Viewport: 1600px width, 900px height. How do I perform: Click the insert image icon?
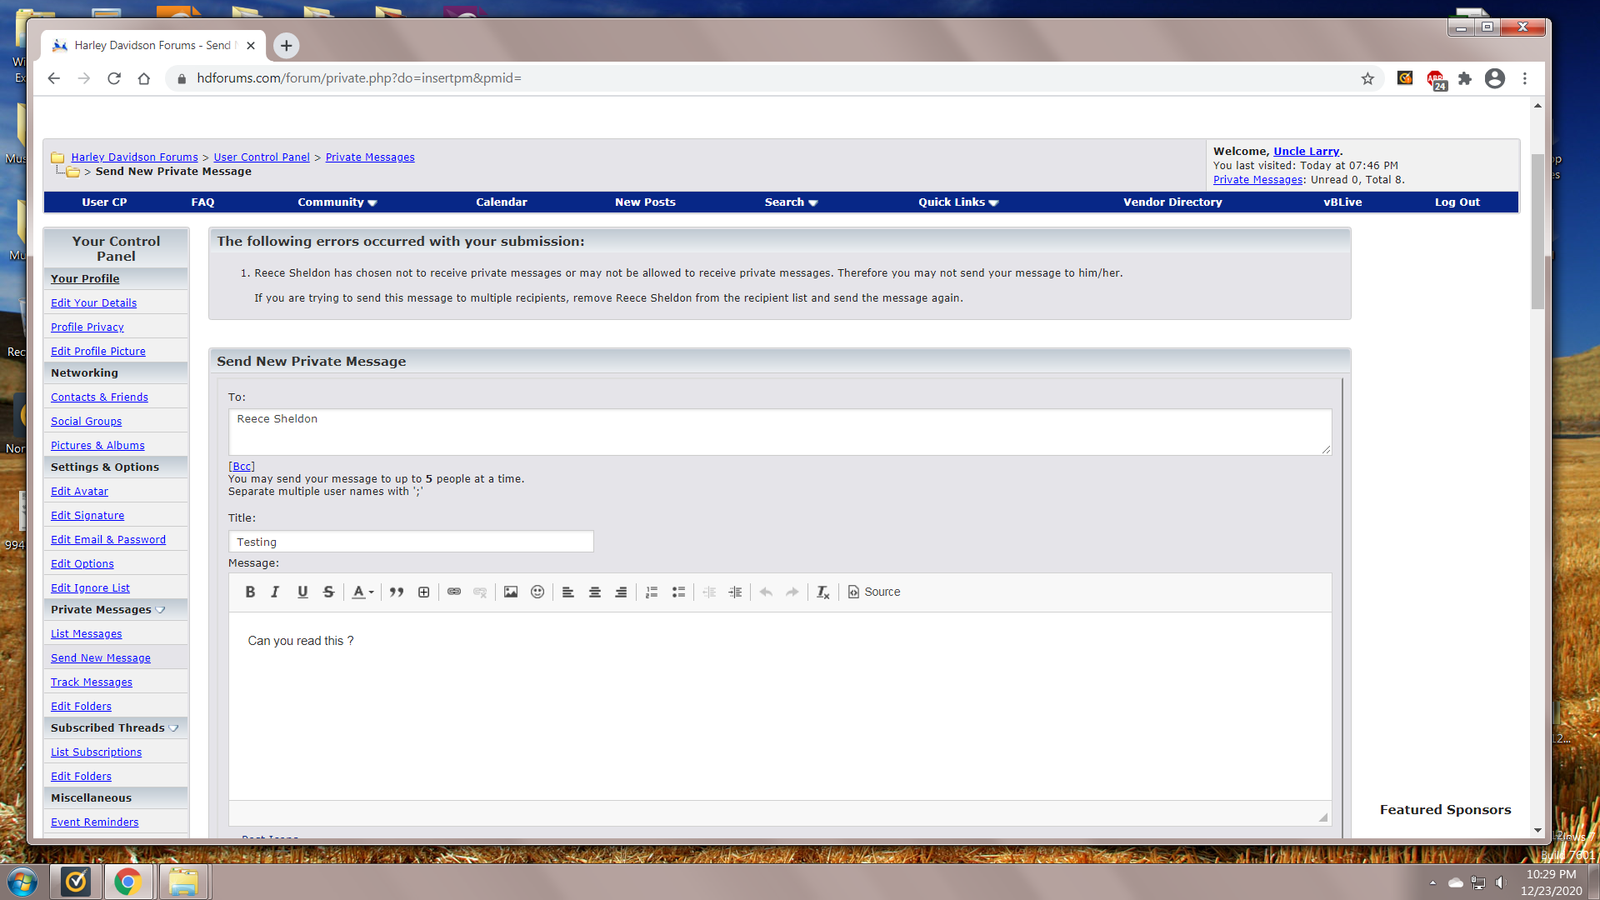[x=511, y=592]
